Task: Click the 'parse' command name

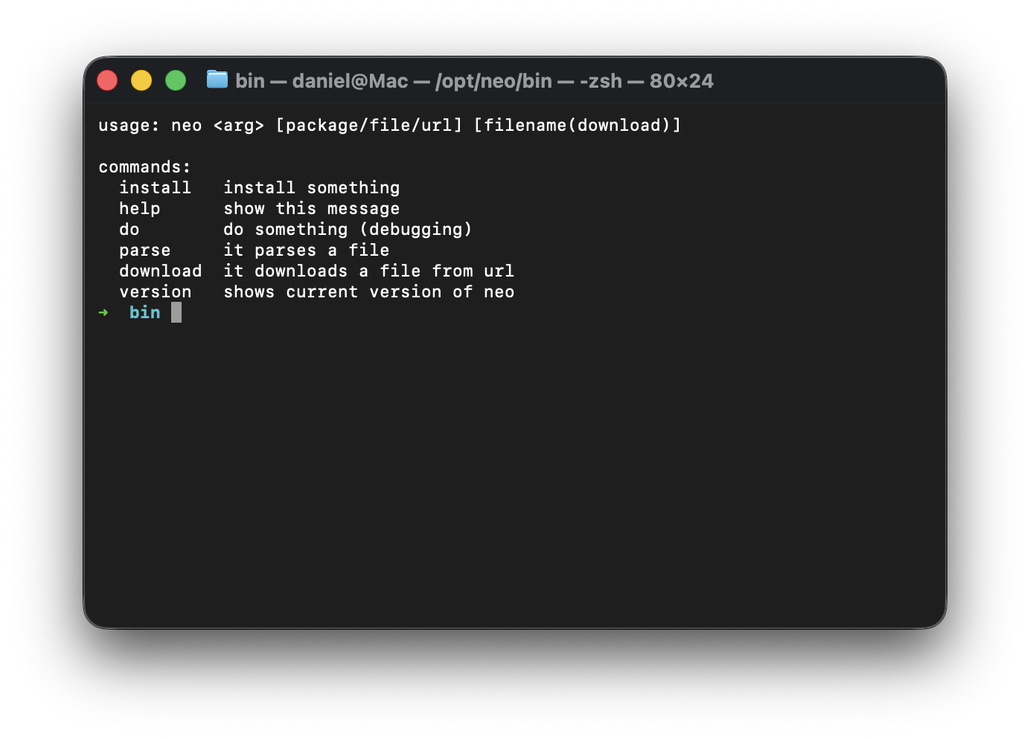Action: click(144, 250)
